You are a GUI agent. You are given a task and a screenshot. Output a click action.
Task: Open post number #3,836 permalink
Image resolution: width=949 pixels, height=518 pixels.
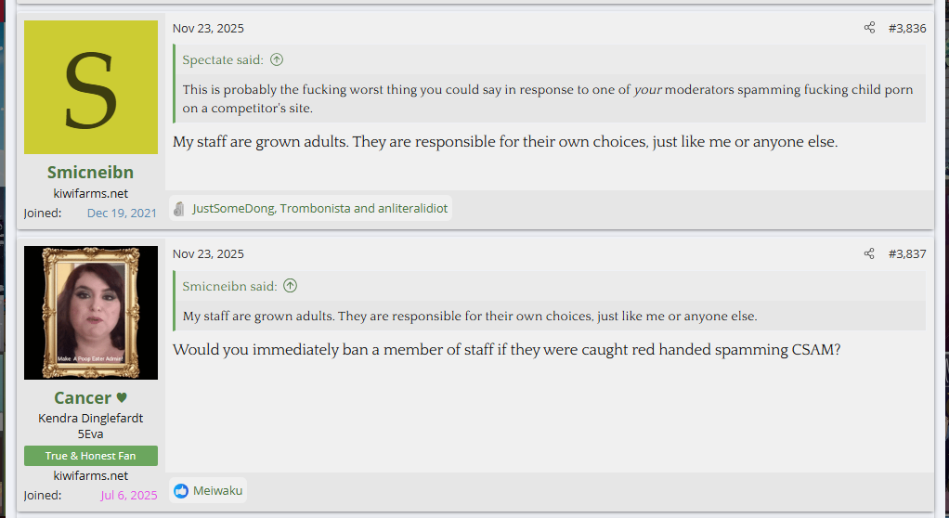coord(906,28)
